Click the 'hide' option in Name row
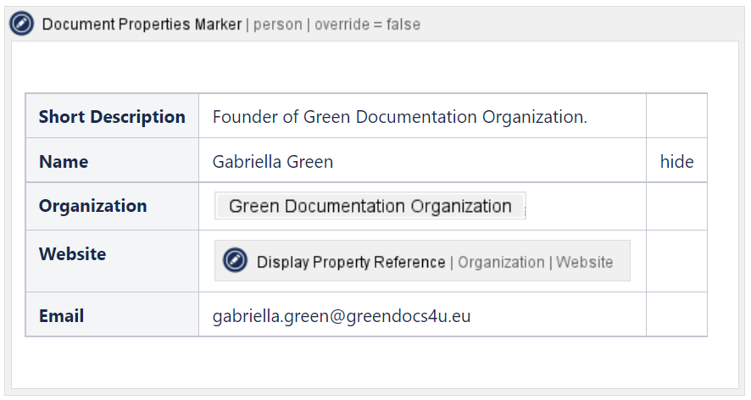 (676, 162)
